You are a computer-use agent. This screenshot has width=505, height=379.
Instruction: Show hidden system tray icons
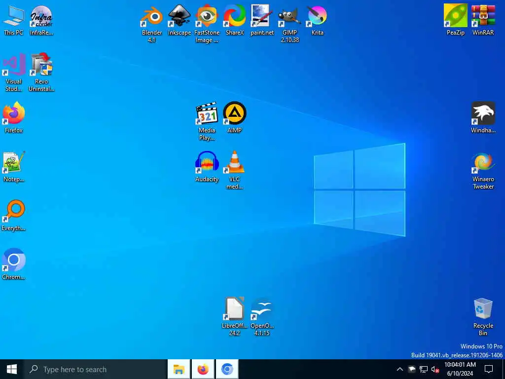(x=399, y=369)
